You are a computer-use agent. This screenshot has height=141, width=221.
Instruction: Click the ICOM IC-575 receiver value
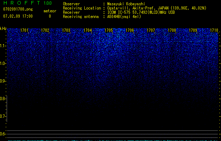click(x=141, y=12)
